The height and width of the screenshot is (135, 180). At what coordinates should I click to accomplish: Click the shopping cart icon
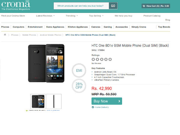[x=144, y=6]
